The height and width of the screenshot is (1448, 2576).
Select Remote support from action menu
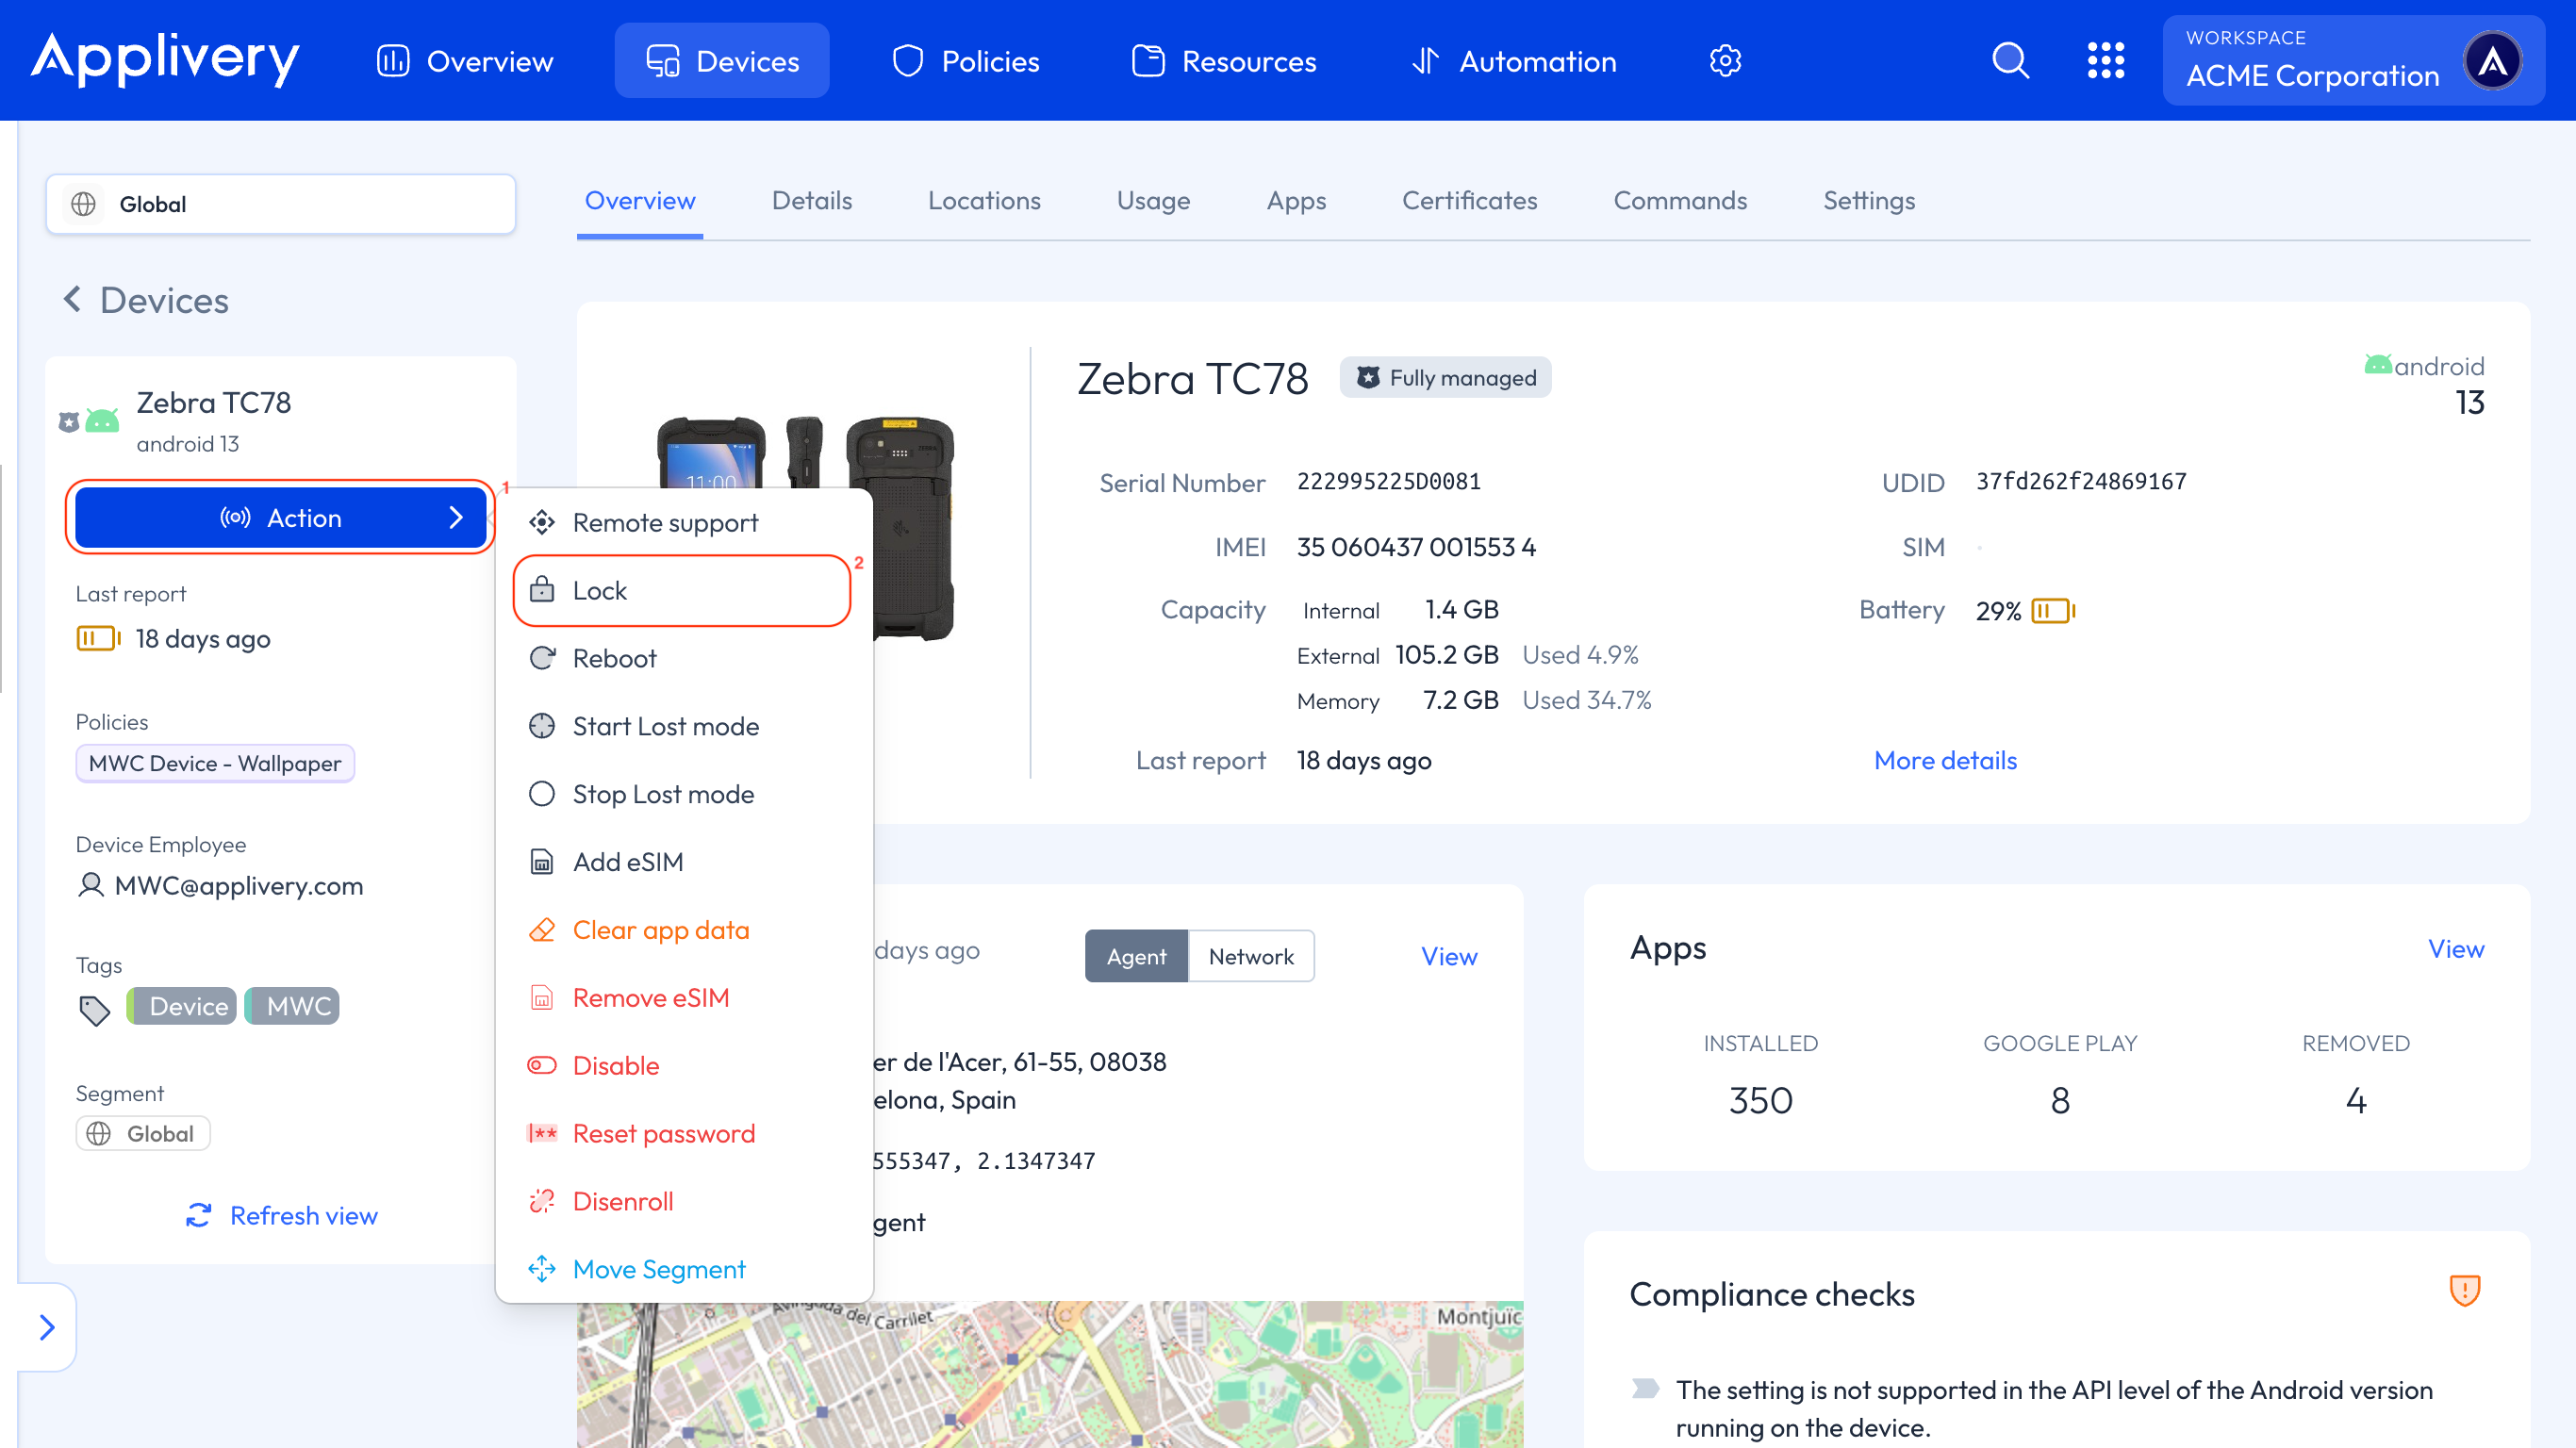point(665,522)
